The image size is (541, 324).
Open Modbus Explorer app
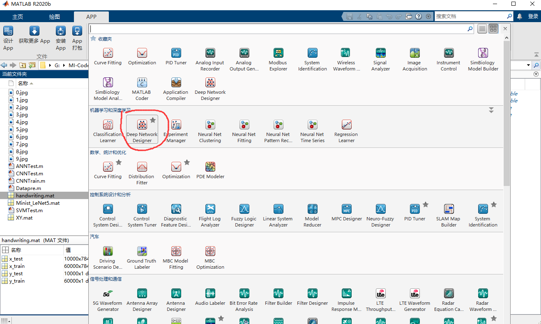(278, 59)
